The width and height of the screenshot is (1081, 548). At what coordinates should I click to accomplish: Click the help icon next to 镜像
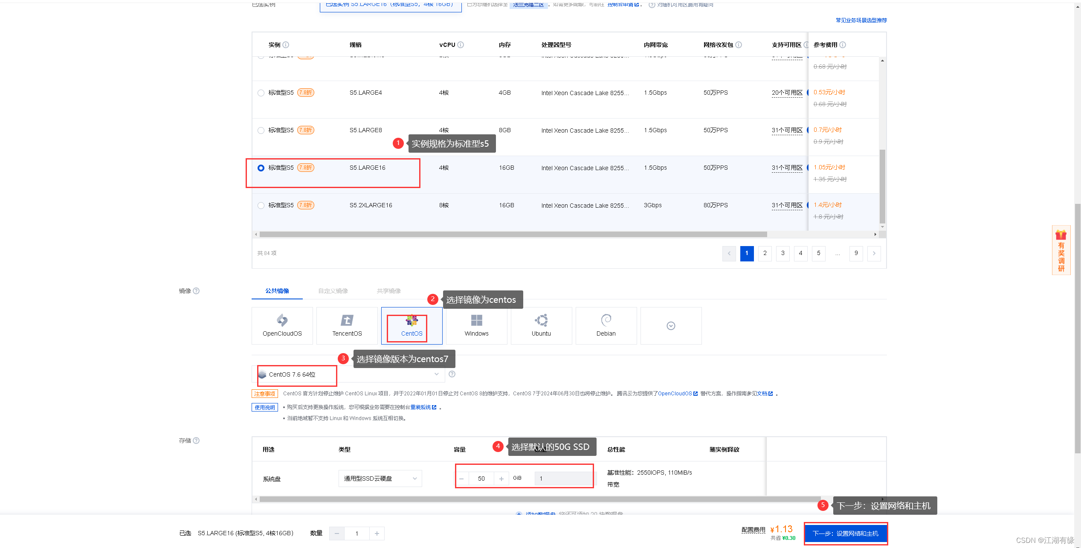click(197, 291)
